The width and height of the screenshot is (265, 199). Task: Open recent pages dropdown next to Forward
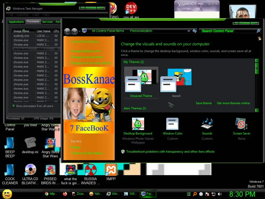pos(79,31)
